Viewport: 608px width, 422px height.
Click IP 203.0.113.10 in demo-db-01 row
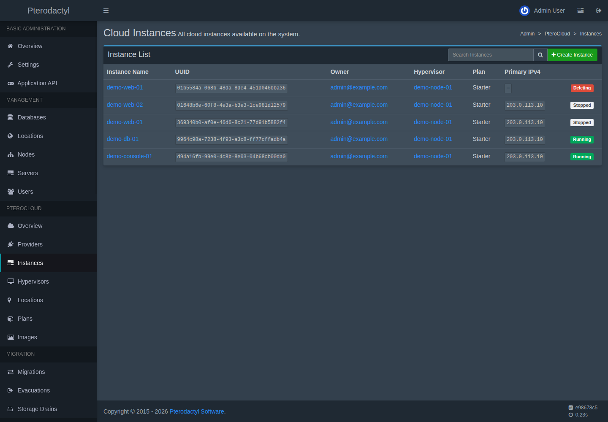click(525, 140)
